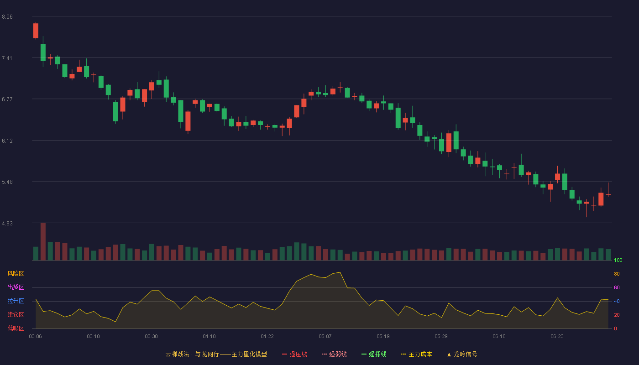Select the last candlestick on the right edge
The image size is (639, 365).
(x=608, y=194)
